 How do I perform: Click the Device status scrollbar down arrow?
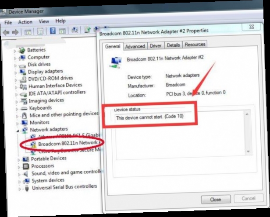click(248, 152)
